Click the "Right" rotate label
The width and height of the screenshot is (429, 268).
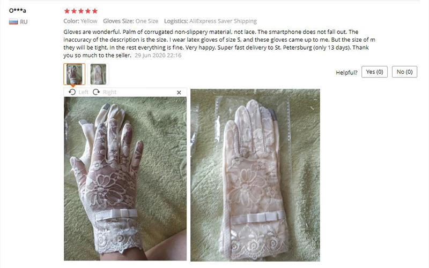click(109, 92)
